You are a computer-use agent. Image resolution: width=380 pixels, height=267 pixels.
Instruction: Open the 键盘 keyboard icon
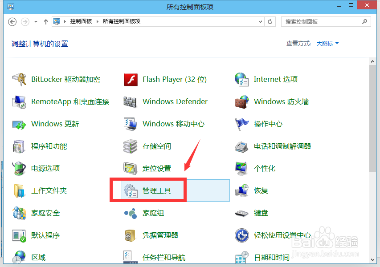[241, 213]
